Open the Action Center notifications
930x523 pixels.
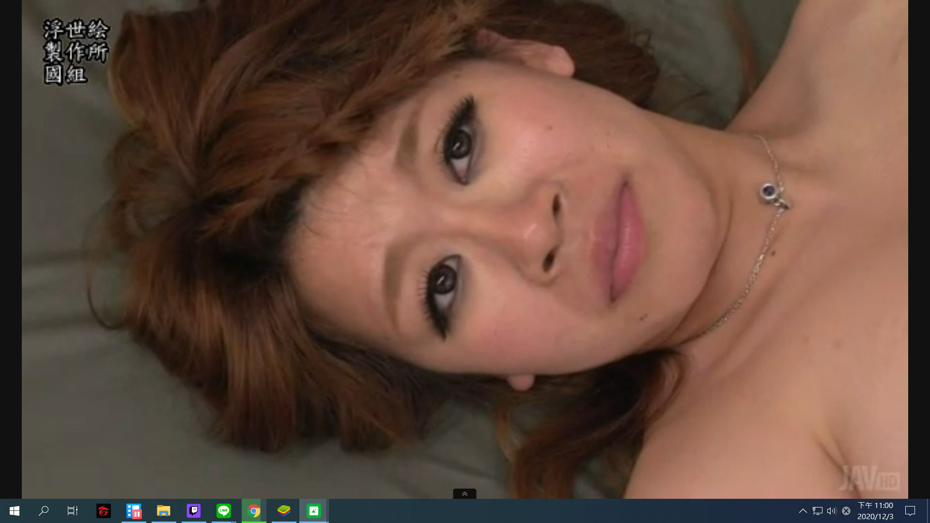click(910, 511)
